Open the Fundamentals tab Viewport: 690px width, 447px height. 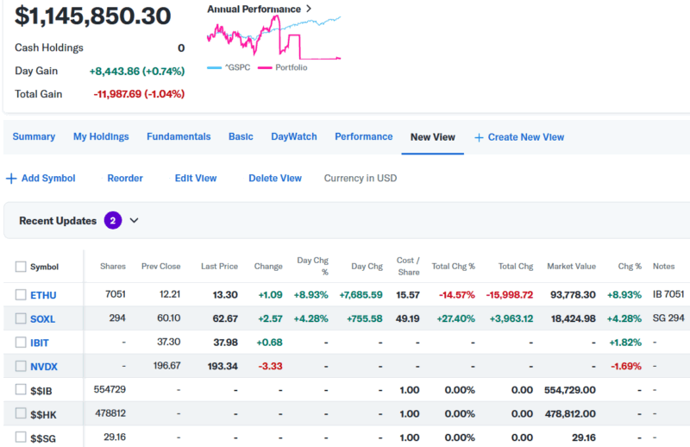(179, 136)
